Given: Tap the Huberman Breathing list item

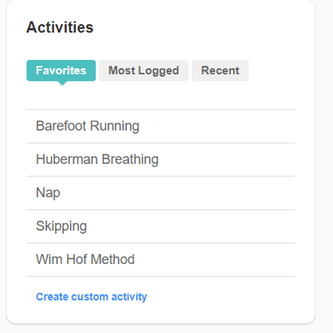Looking at the screenshot, I should point(161,160).
